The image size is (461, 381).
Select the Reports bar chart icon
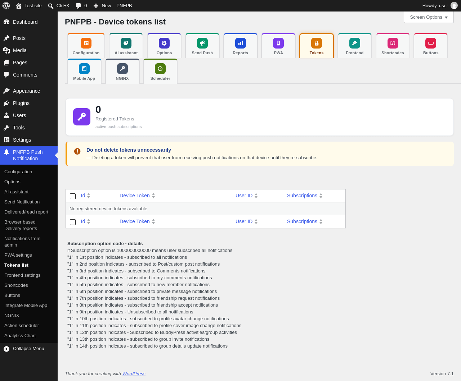click(241, 43)
